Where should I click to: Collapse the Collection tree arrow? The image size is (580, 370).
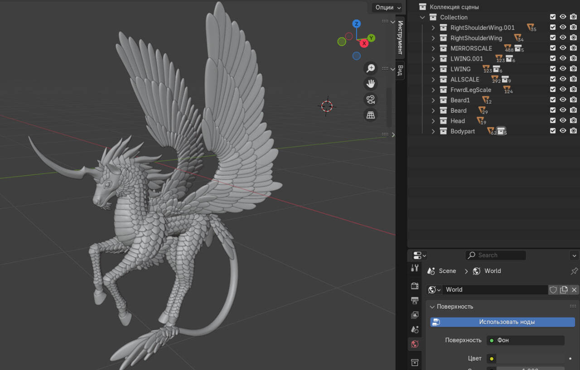coord(423,17)
